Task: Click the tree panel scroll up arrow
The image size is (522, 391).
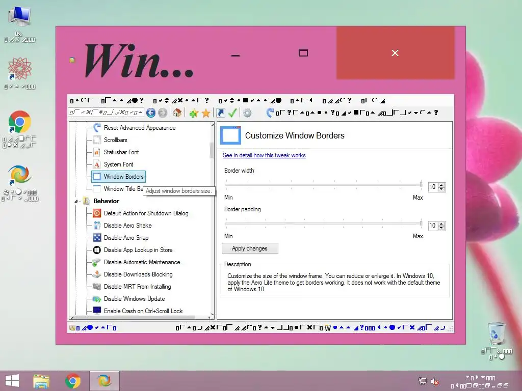Action: click(213, 125)
